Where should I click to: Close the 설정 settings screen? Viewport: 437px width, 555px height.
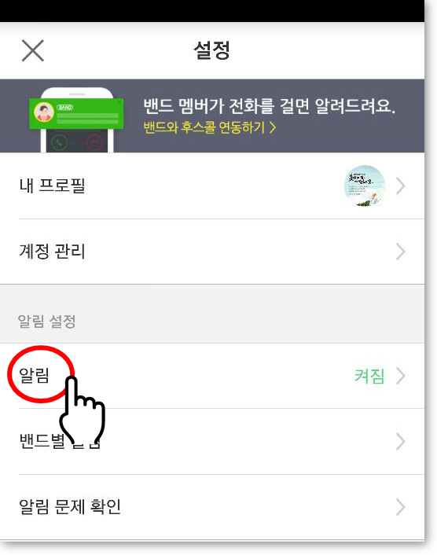pyautogui.click(x=32, y=50)
